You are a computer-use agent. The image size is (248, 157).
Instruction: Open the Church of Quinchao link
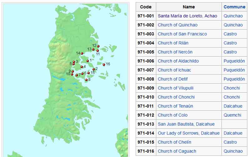point(177,25)
